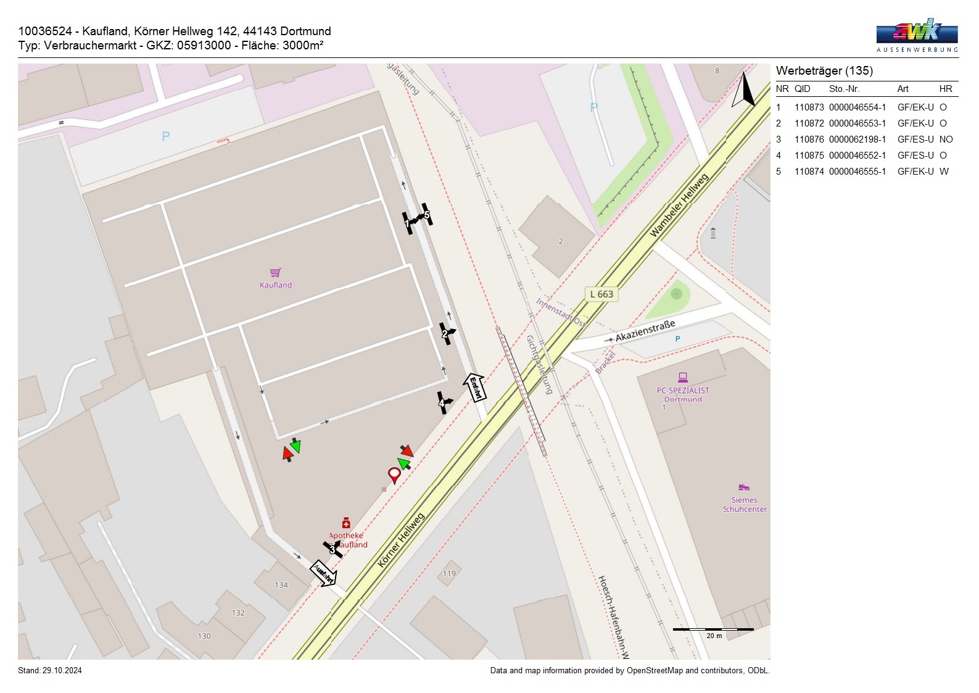
Task: Select table row with QID 110873
Action: [864, 107]
